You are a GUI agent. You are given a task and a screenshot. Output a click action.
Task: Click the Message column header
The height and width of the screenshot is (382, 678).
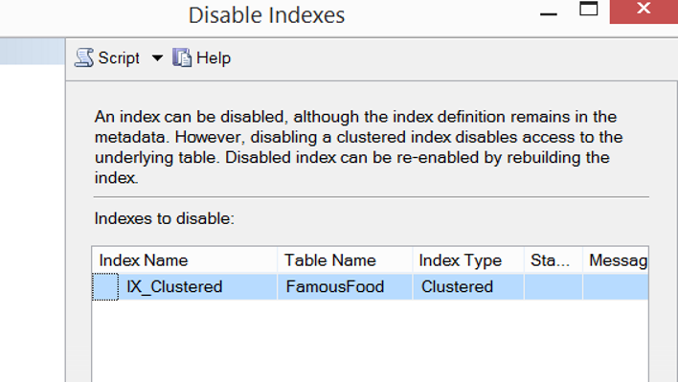pos(616,260)
